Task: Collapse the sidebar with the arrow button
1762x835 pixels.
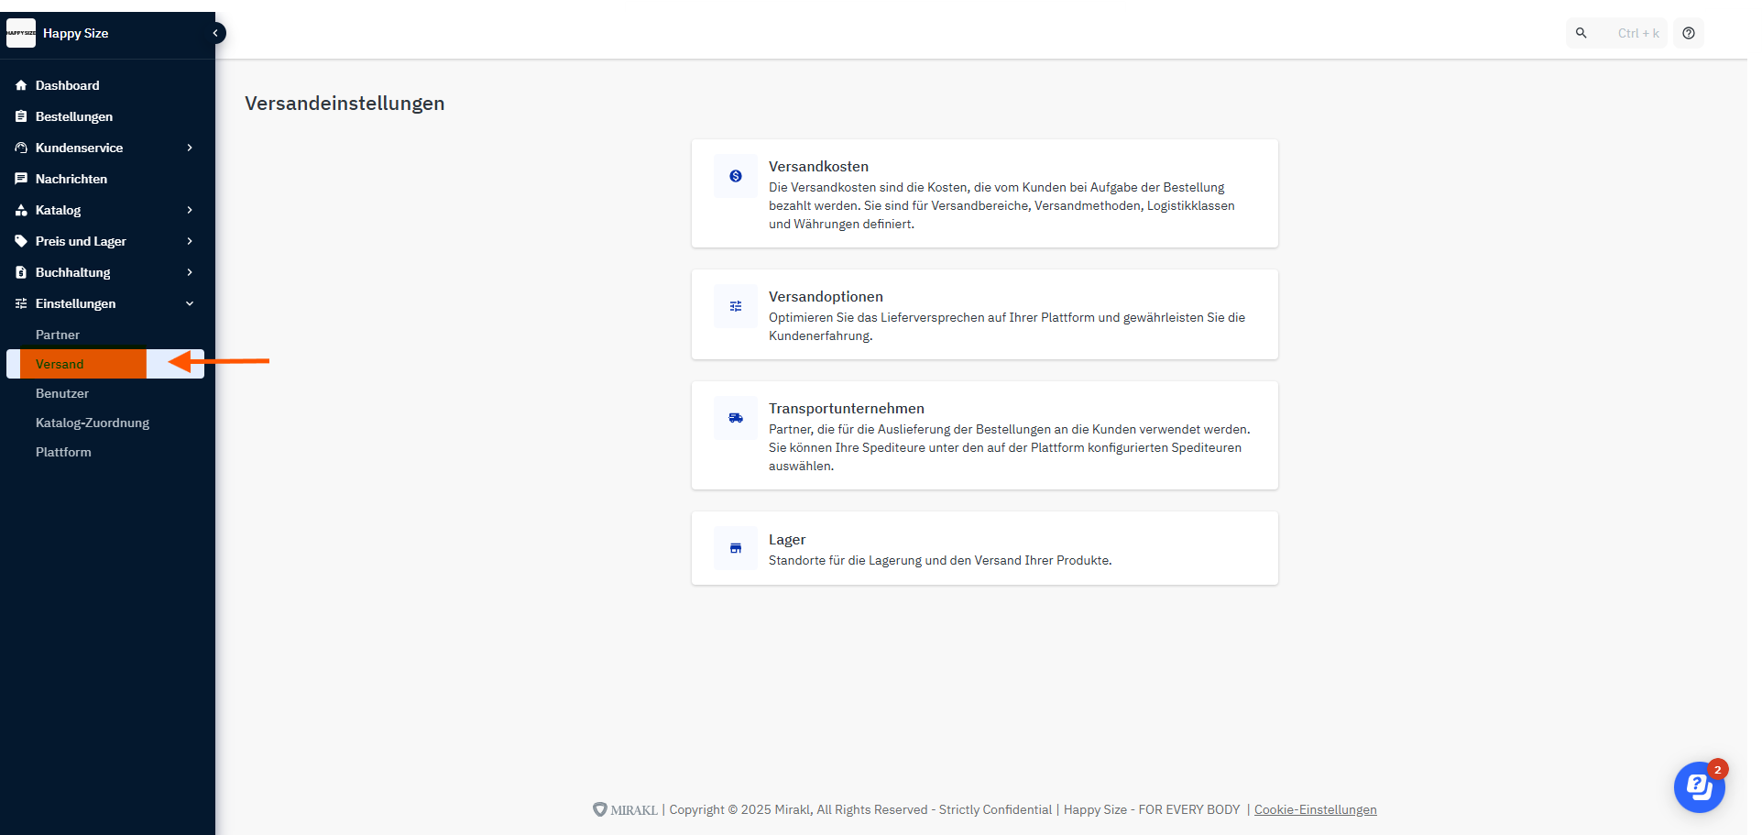Action: [215, 33]
